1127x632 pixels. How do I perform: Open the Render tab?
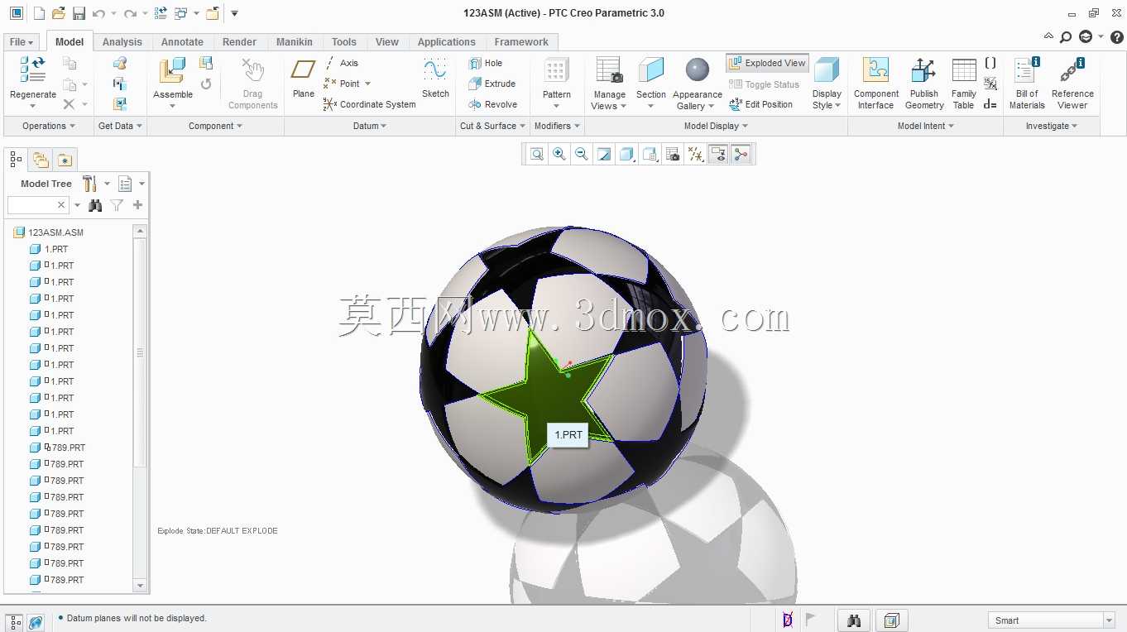click(240, 42)
